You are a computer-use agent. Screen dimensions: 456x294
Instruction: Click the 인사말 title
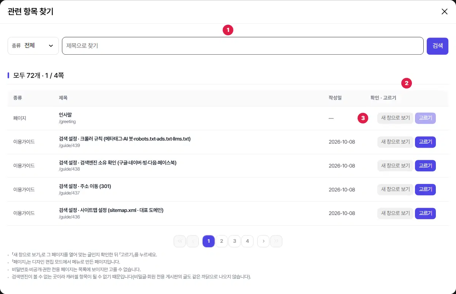66,115
